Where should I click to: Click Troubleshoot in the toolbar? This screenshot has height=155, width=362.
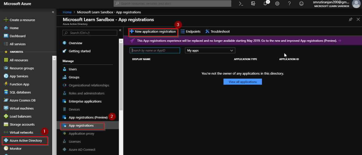pos(218,31)
